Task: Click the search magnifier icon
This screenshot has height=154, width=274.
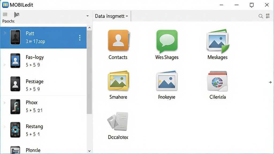Action: coord(261,16)
